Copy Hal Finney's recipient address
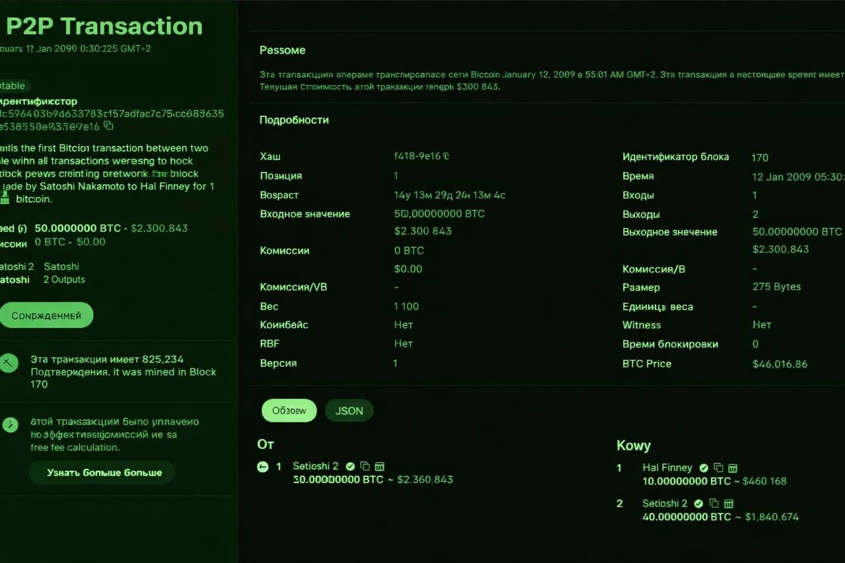The image size is (845, 563). tap(718, 467)
